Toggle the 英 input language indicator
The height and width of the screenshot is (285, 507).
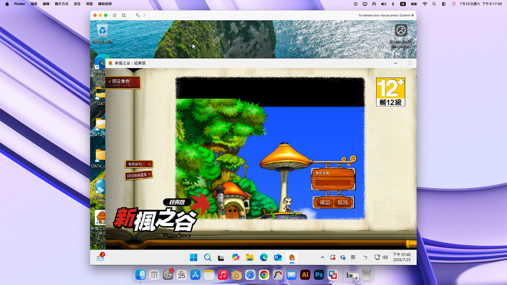coord(353,257)
